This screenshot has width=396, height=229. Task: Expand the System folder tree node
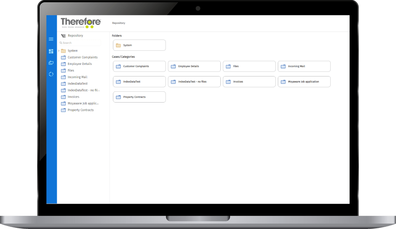[59, 51]
